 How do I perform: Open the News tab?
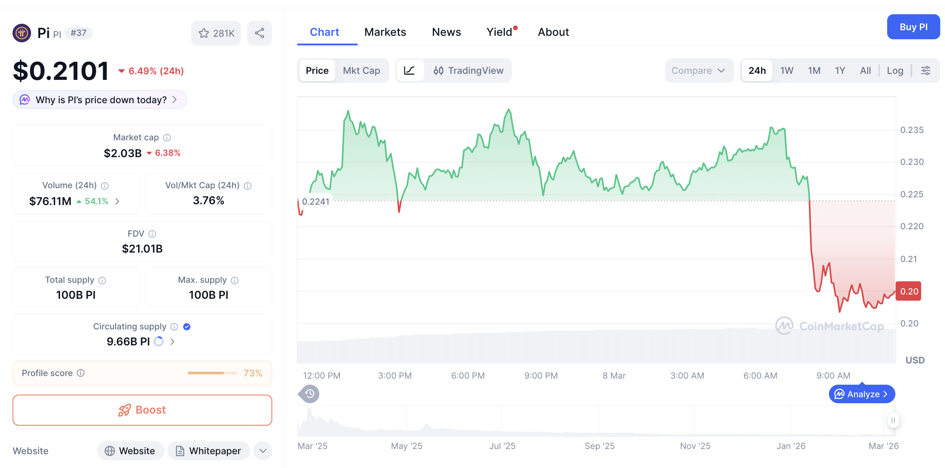(x=447, y=32)
